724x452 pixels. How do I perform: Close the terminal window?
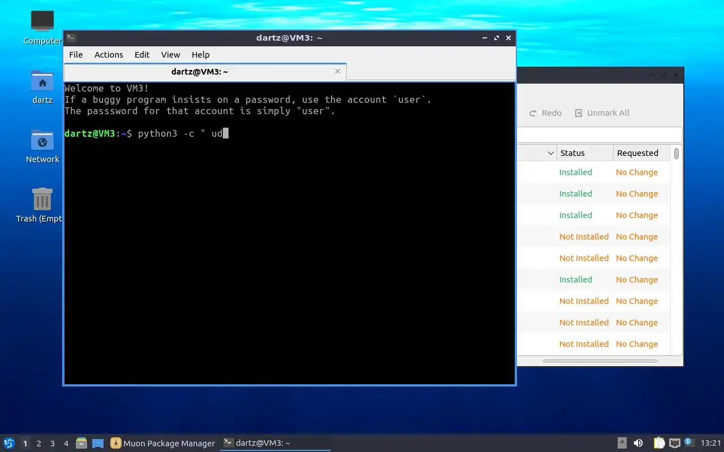click(x=508, y=38)
